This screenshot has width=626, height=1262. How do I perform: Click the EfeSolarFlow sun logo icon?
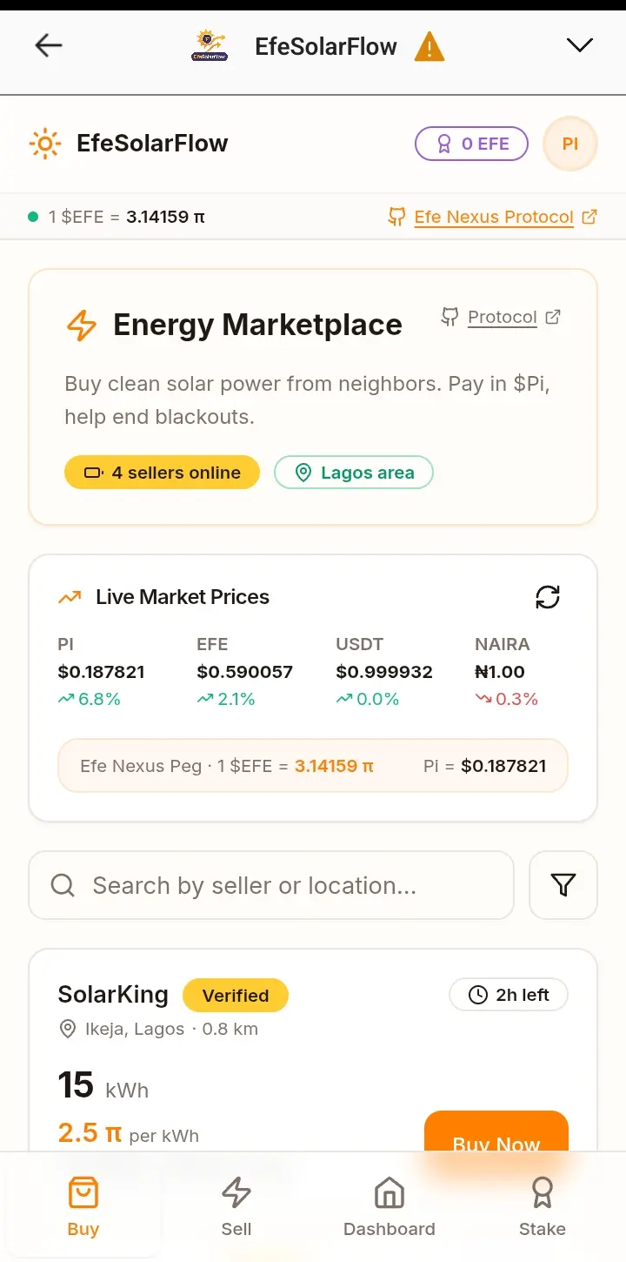[44, 144]
